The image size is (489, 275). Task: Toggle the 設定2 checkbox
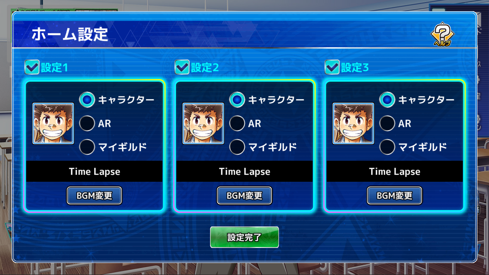[x=182, y=67]
